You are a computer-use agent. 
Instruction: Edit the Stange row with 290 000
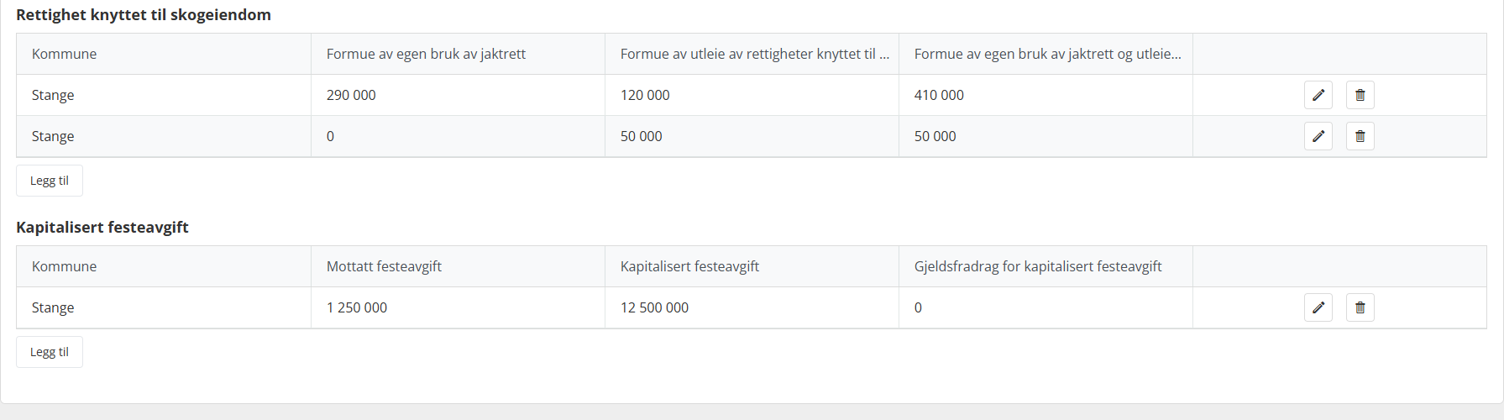1318,95
